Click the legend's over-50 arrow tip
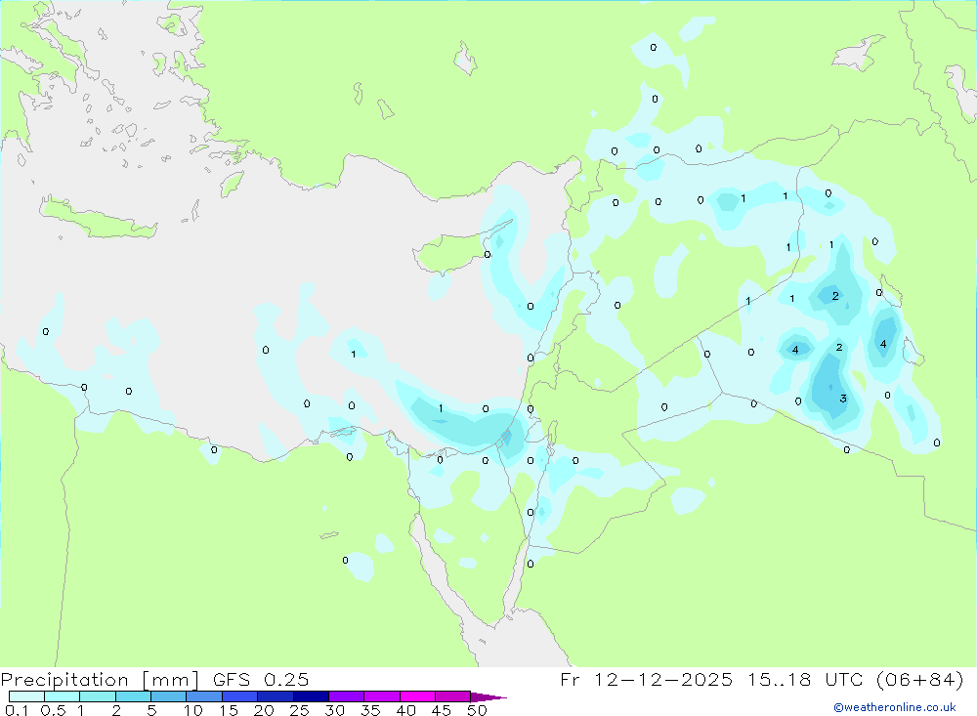Screen dimensions: 977x716 488,697
